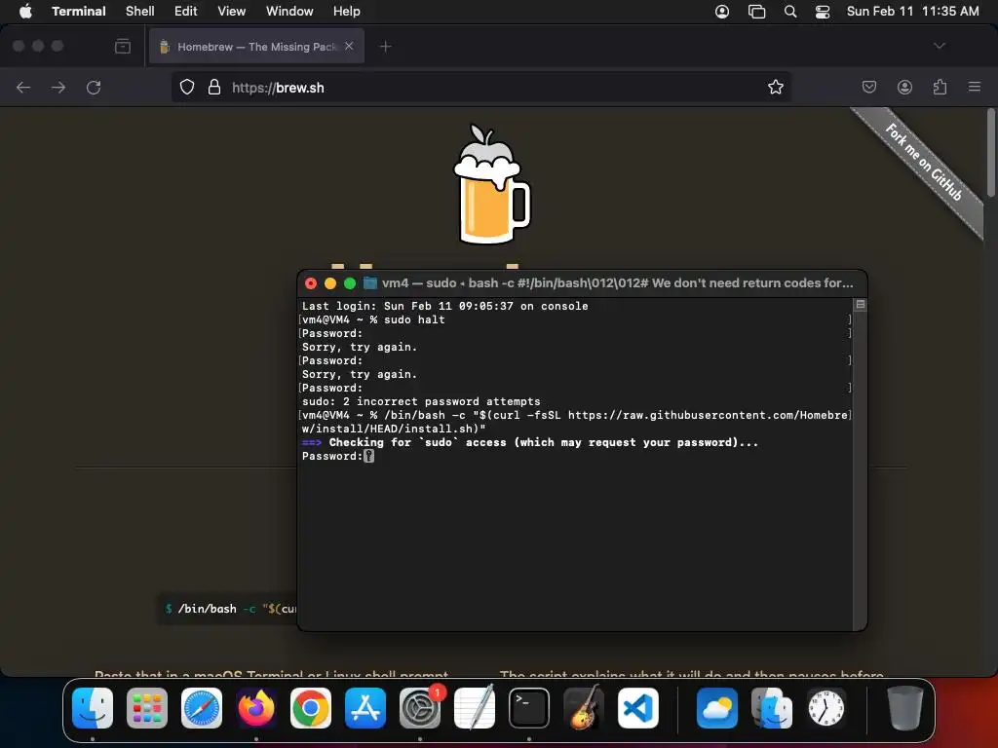Screen dimensions: 998x748
Task: Bookmark this page with the star
Action: [x=775, y=87]
